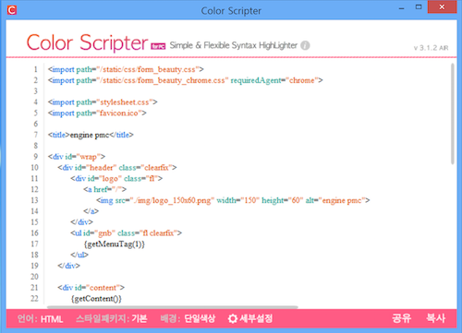Click the div id="logo" class="fl" line
Viewport: 462px width, 333px height.
(116, 179)
